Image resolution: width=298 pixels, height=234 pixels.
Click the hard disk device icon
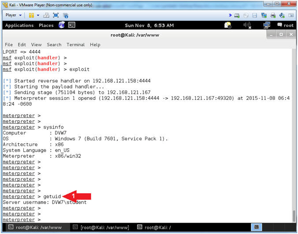237,15
